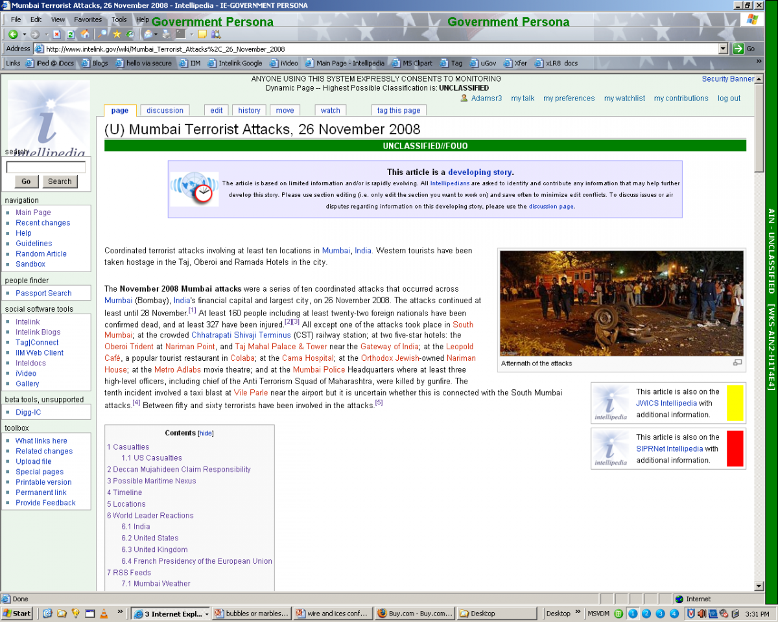Switch to the discussion tab

click(165, 110)
